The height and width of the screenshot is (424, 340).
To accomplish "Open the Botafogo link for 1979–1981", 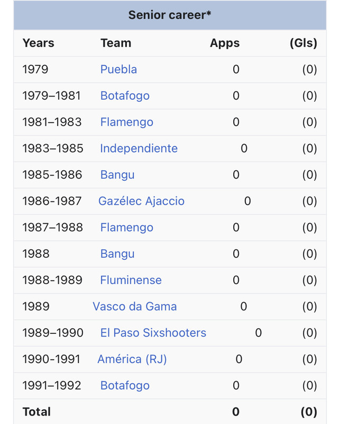I will (x=125, y=96).
